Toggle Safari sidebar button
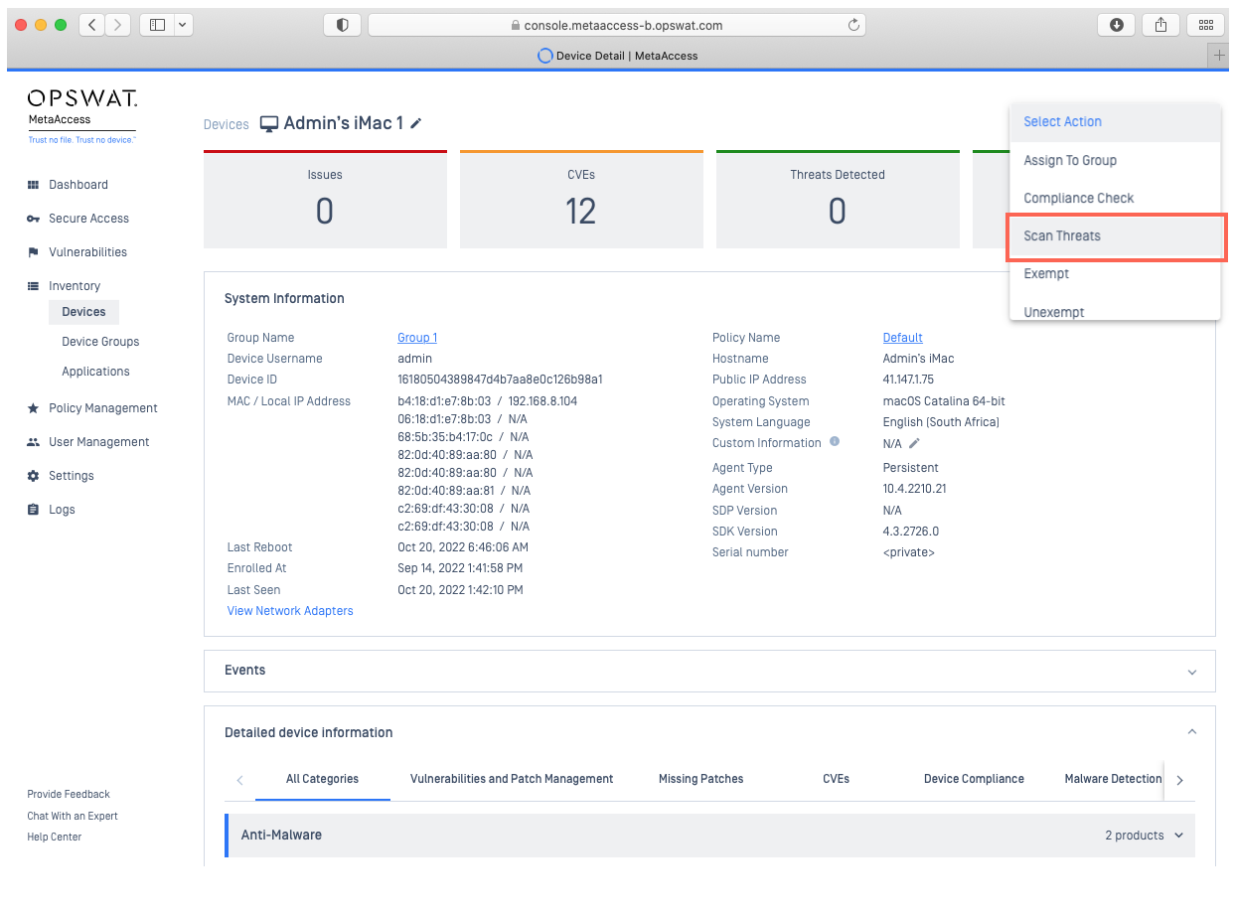 point(157,25)
